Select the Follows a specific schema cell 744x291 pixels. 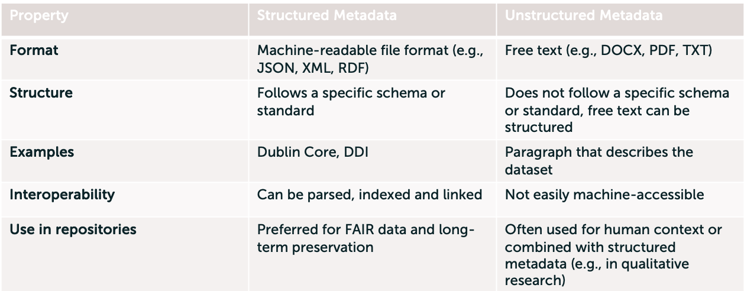pyautogui.click(x=351, y=102)
